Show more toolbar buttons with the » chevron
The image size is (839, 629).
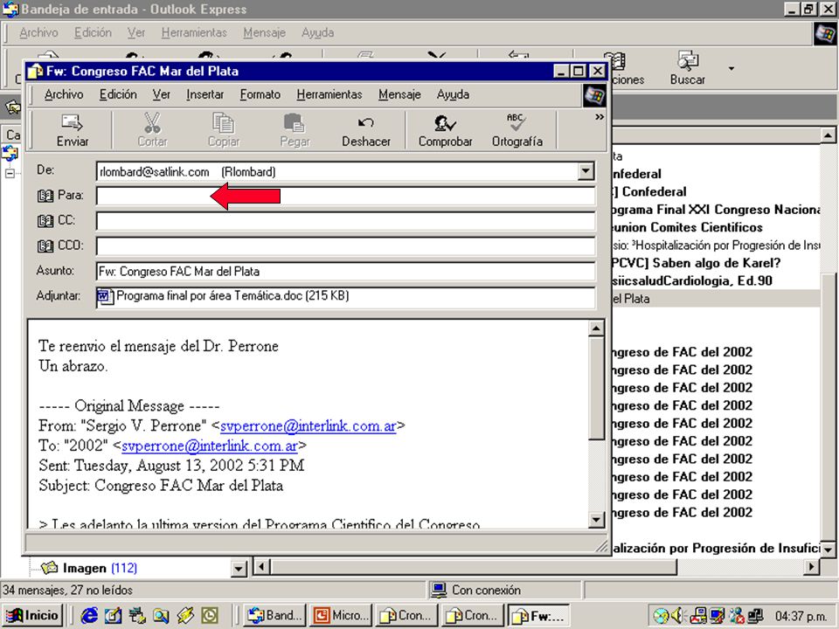[600, 117]
